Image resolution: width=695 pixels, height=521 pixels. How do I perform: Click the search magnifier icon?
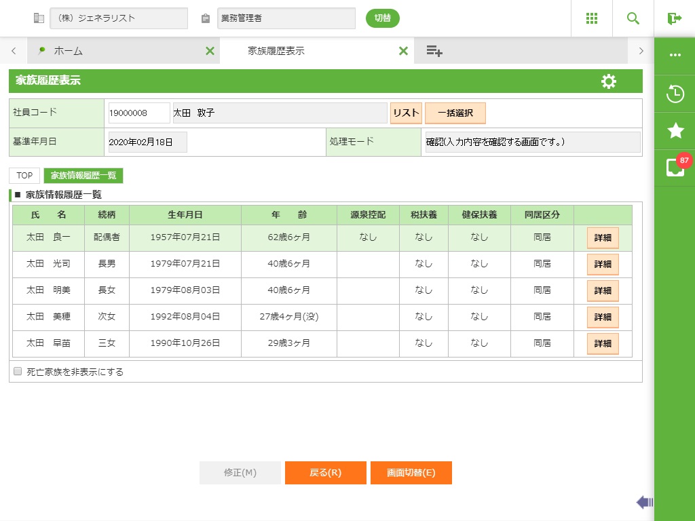[633, 18]
